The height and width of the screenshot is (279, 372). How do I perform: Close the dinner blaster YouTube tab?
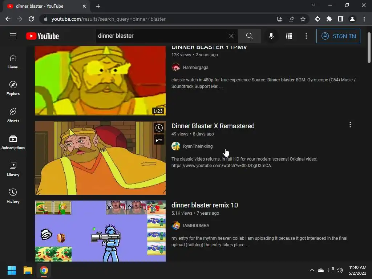pyautogui.click(x=84, y=6)
